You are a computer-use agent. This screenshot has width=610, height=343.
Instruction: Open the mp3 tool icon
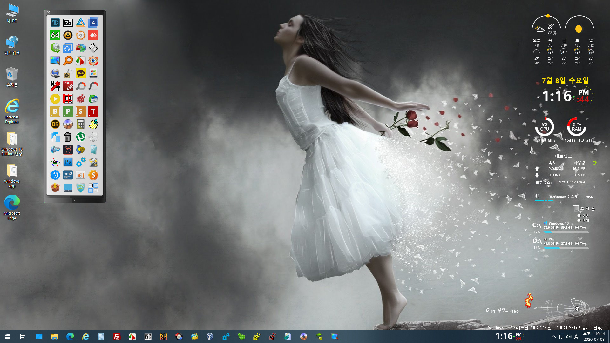[68, 175]
